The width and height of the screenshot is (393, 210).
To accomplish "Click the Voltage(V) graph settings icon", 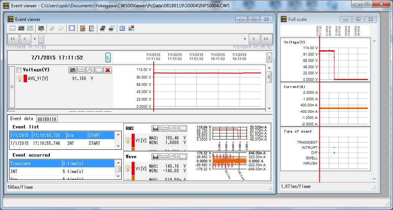I will click(73, 70).
